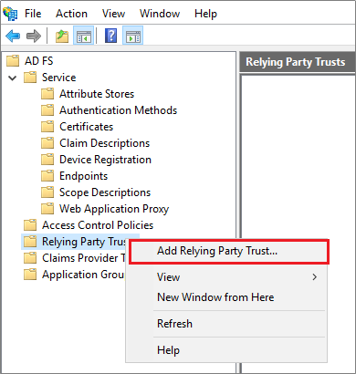Image resolution: width=356 pixels, height=374 pixels.
Task: Open the File menu
Action: pos(33,14)
